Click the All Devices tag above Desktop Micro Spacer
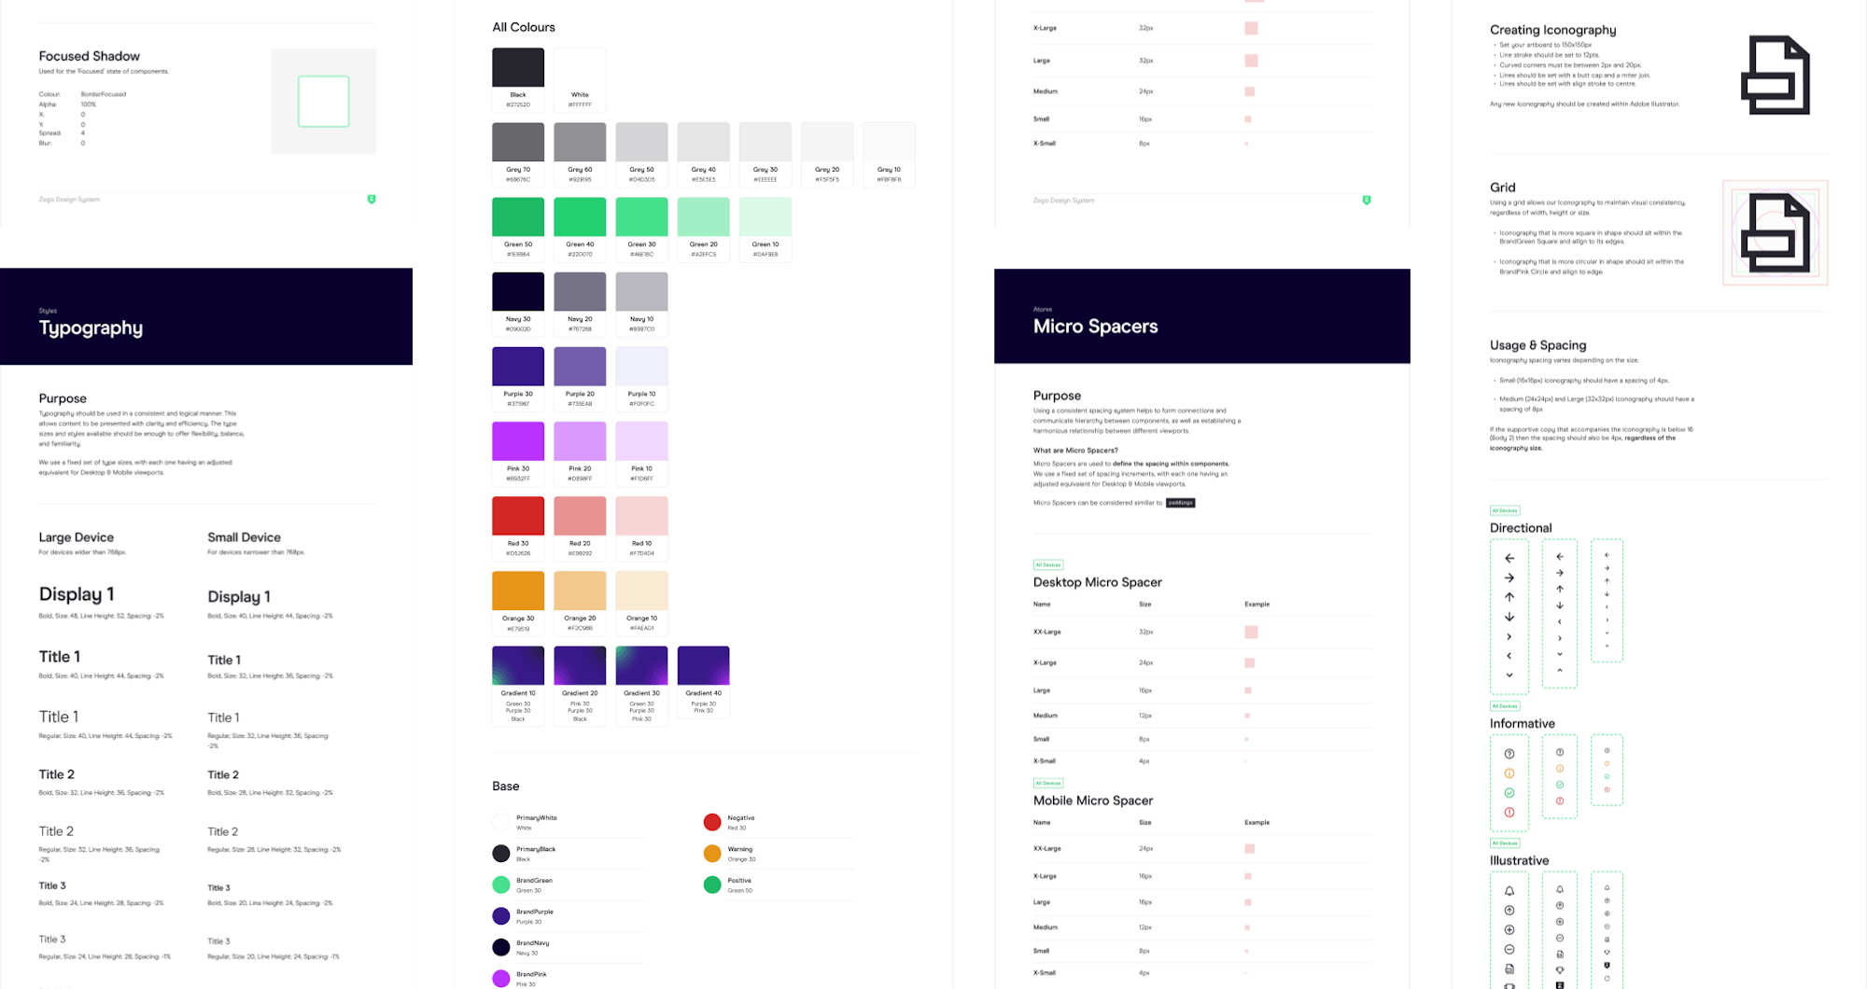1867x989 pixels. (1048, 565)
